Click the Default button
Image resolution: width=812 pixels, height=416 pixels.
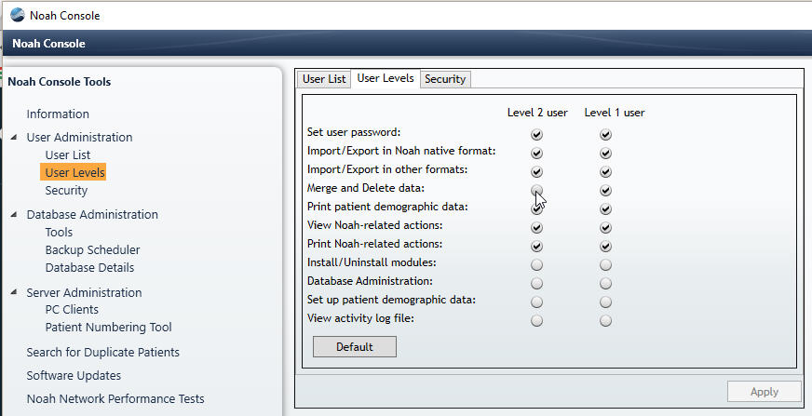(x=355, y=346)
